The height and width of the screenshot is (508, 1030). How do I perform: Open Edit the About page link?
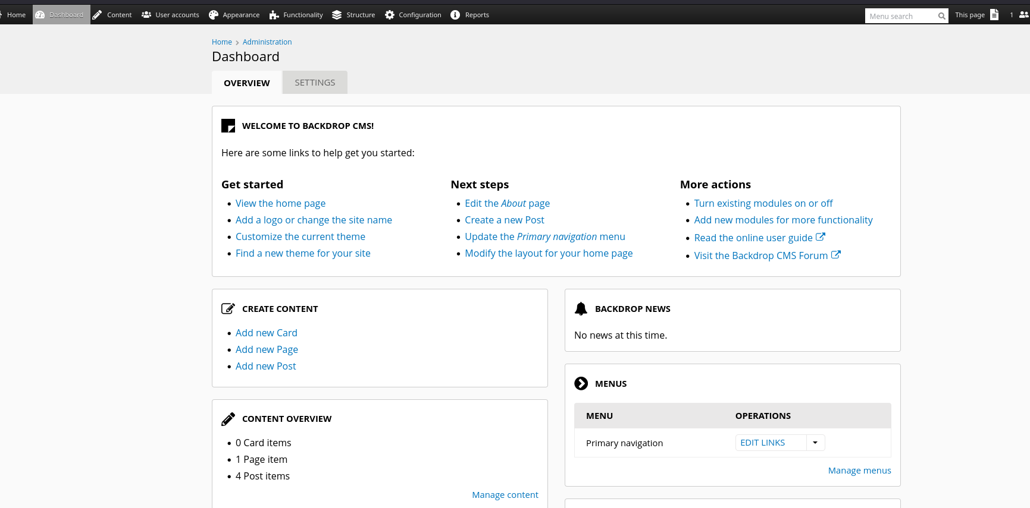(x=507, y=203)
